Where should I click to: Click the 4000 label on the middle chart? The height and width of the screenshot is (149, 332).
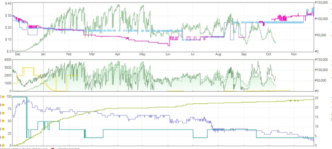pos(8,60)
